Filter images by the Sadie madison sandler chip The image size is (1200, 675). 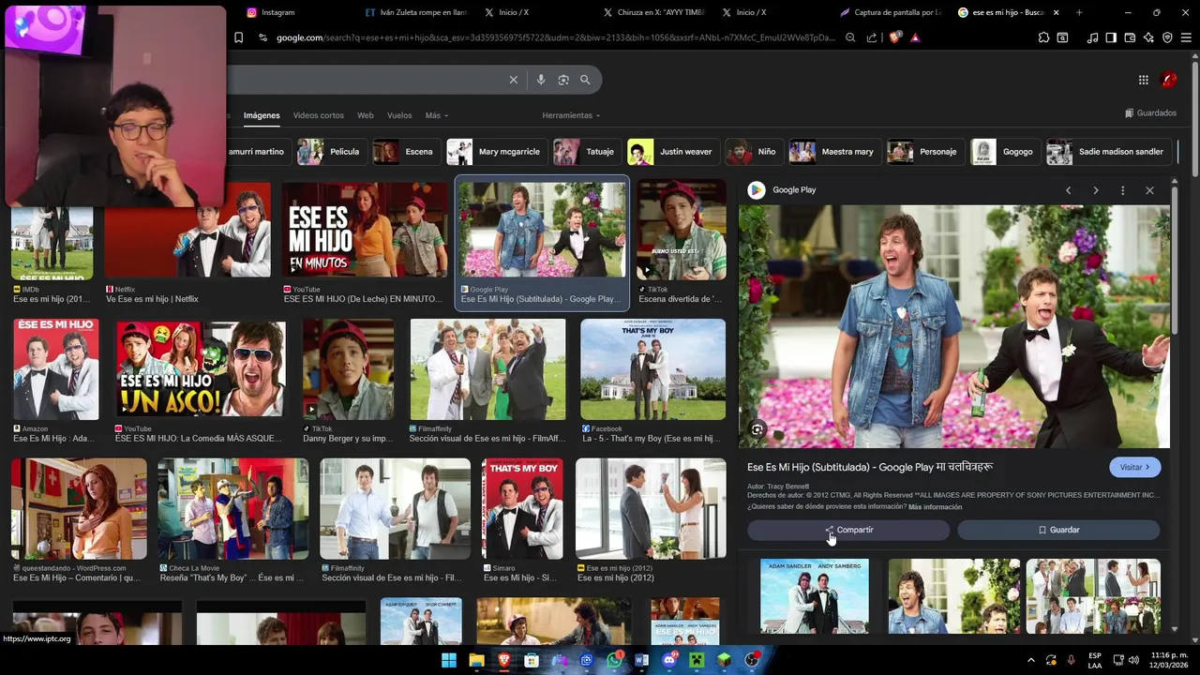click(x=1107, y=152)
